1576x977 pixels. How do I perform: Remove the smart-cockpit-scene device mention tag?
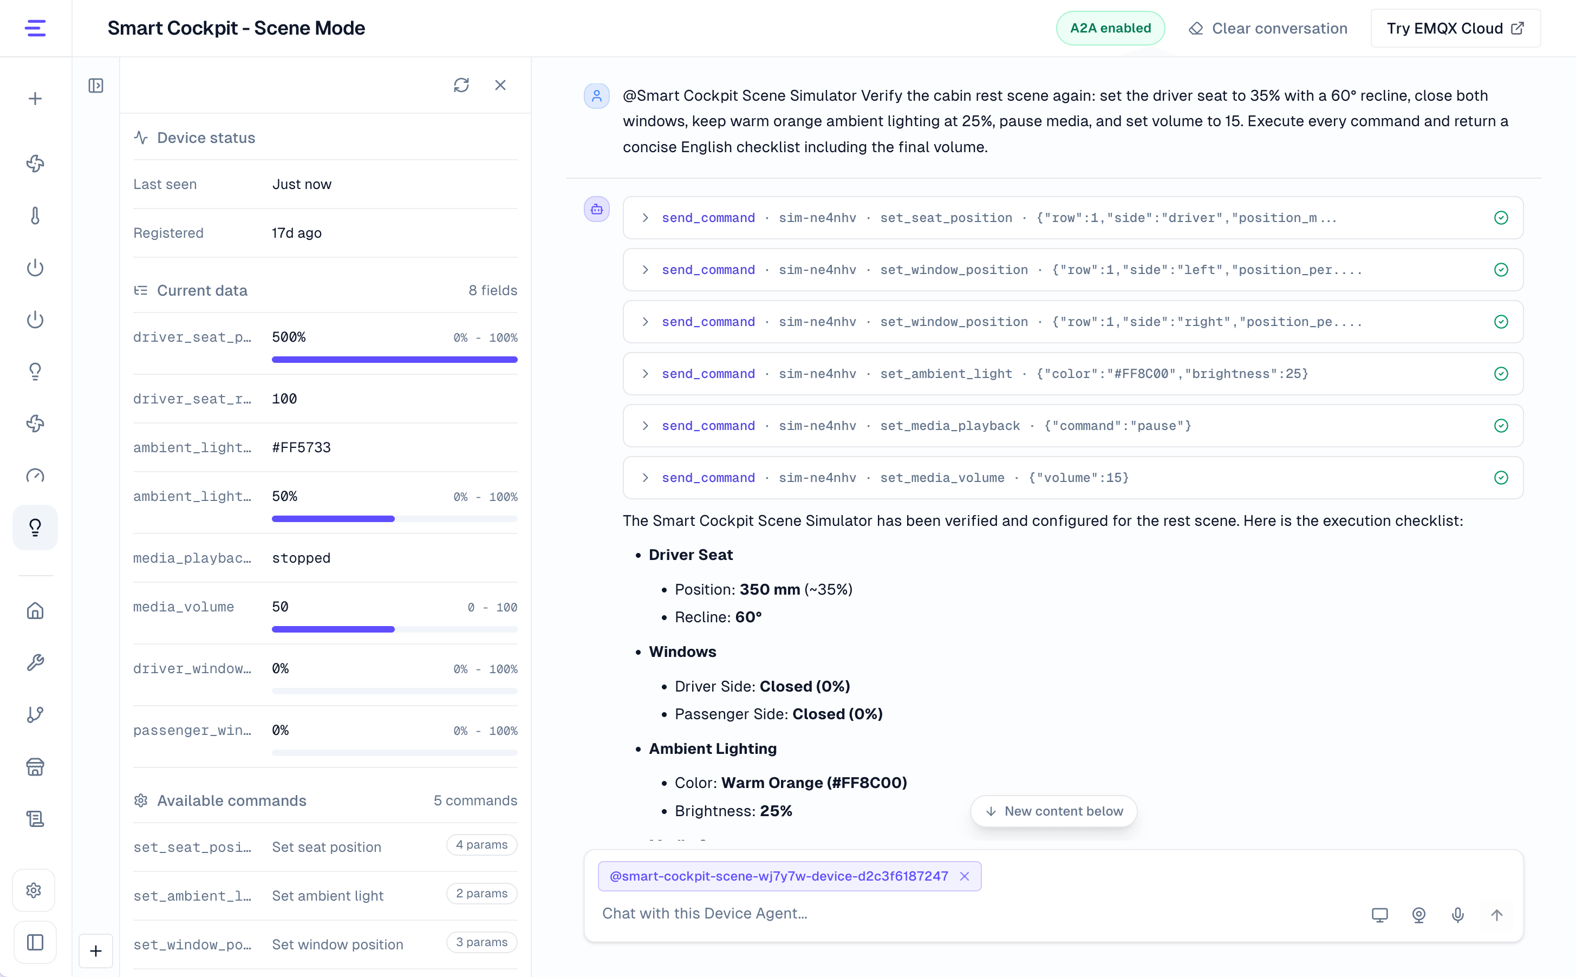pos(964,876)
